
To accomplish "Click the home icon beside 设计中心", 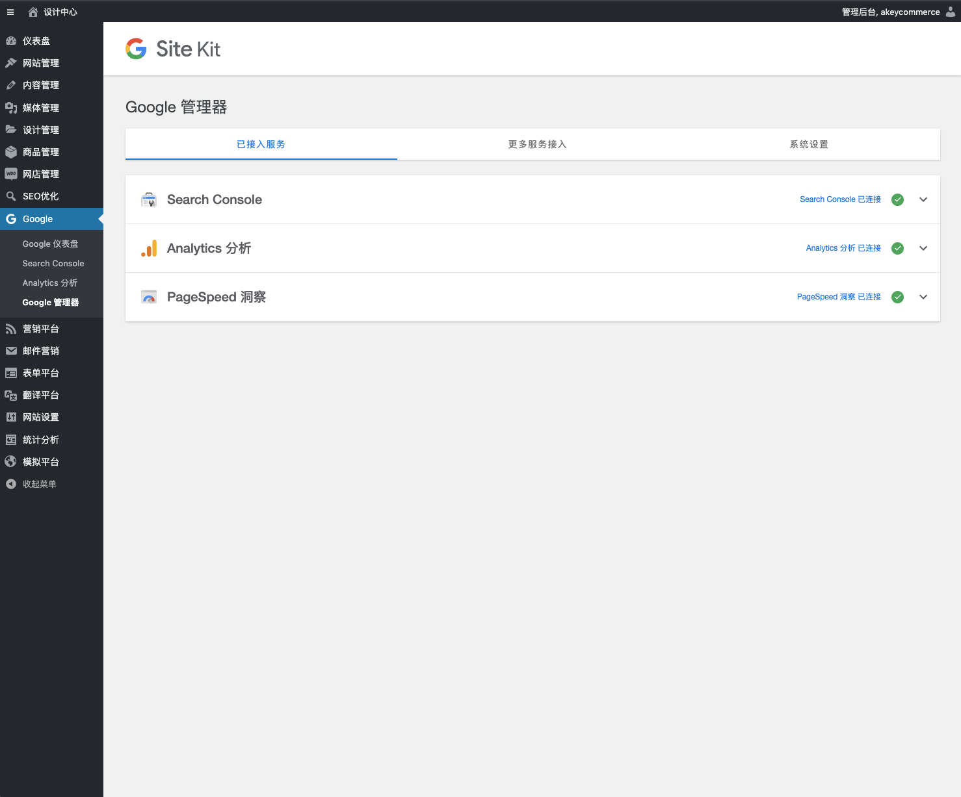I will point(33,12).
